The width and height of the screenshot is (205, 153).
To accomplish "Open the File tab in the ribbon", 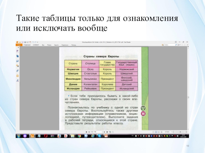I will (18, 45).
